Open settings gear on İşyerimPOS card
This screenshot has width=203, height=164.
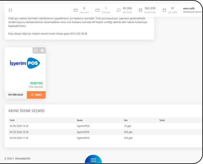(x=42, y=50)
